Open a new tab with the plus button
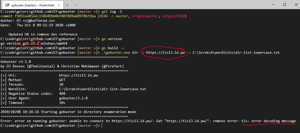The image size is (300, 133). pyautogui.click(x=67, y=5)
